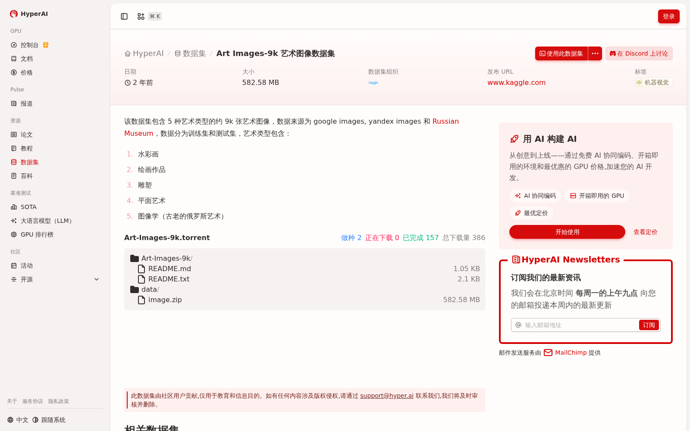Image resolution: width=690 pixels, height=431 pixels.
Task: Click the image.zip file icon
Action: [141, 300]
